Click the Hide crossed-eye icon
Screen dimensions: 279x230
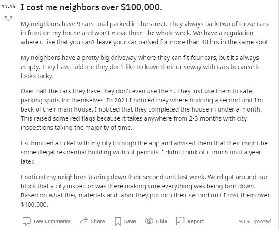coord(149,221)
